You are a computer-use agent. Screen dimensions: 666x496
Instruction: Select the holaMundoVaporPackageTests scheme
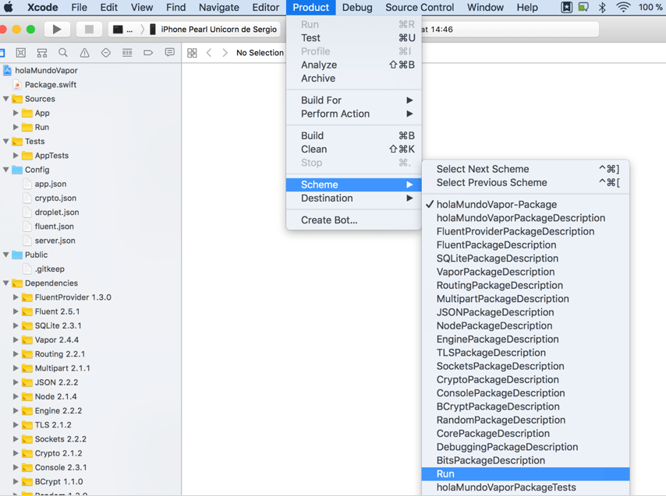526,487
